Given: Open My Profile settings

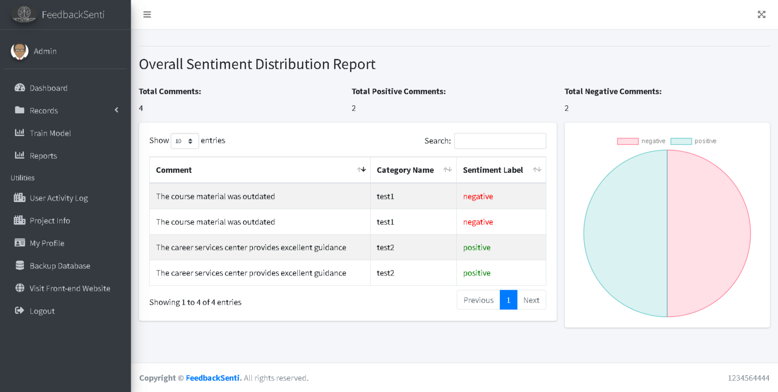Looking at the screenshot, I should click(x=46, y=243).
